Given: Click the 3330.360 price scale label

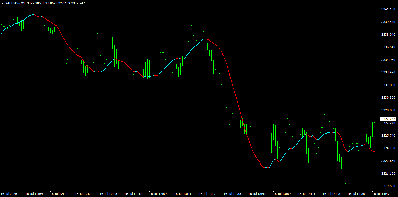Looking at the screenshot, I should tap(388, 98).
